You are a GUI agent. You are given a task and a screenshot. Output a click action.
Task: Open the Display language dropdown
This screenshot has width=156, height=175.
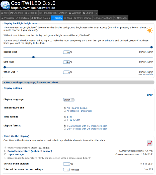click(x=69, y=100)
